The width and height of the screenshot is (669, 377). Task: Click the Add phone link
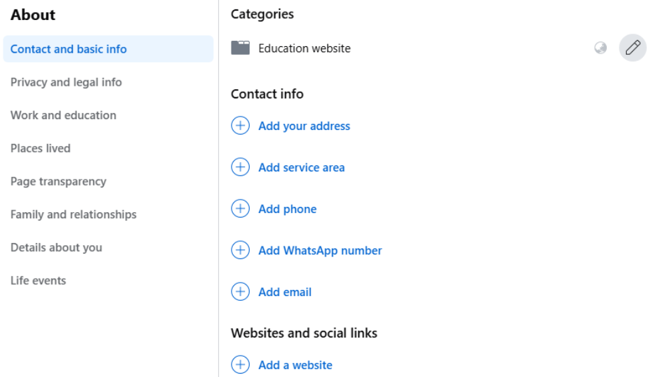pos(288,209)
